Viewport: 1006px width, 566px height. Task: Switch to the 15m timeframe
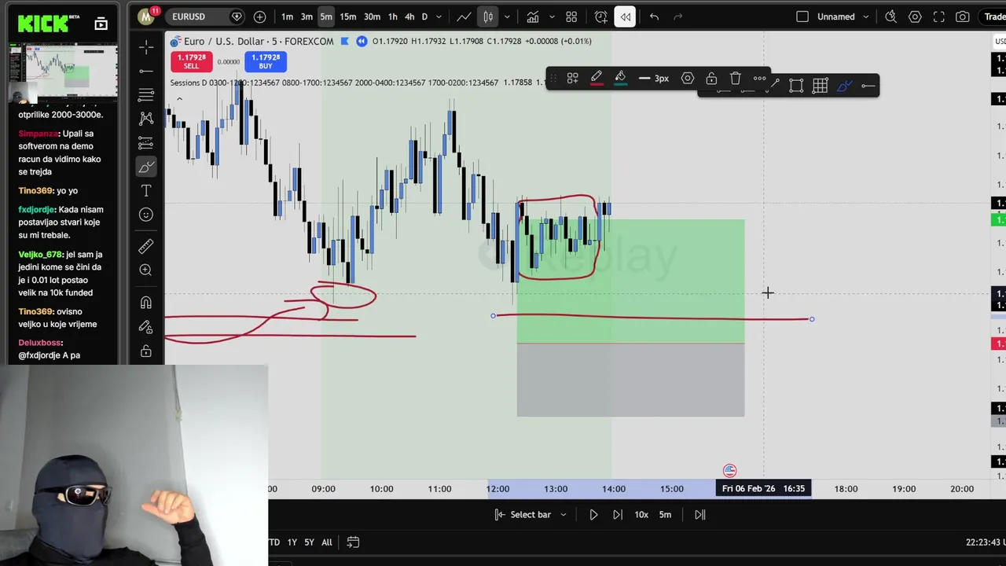348,17
